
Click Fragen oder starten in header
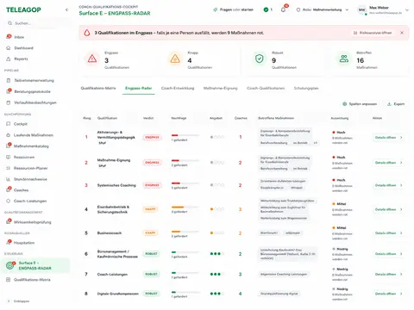pyautogui.click(x=233, y=9)
